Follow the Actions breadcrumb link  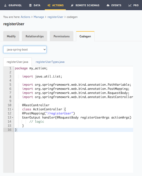[25, 17]
